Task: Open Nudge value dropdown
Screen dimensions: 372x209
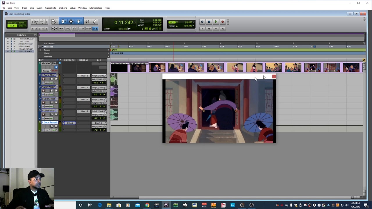Action: tap(193, 26)
